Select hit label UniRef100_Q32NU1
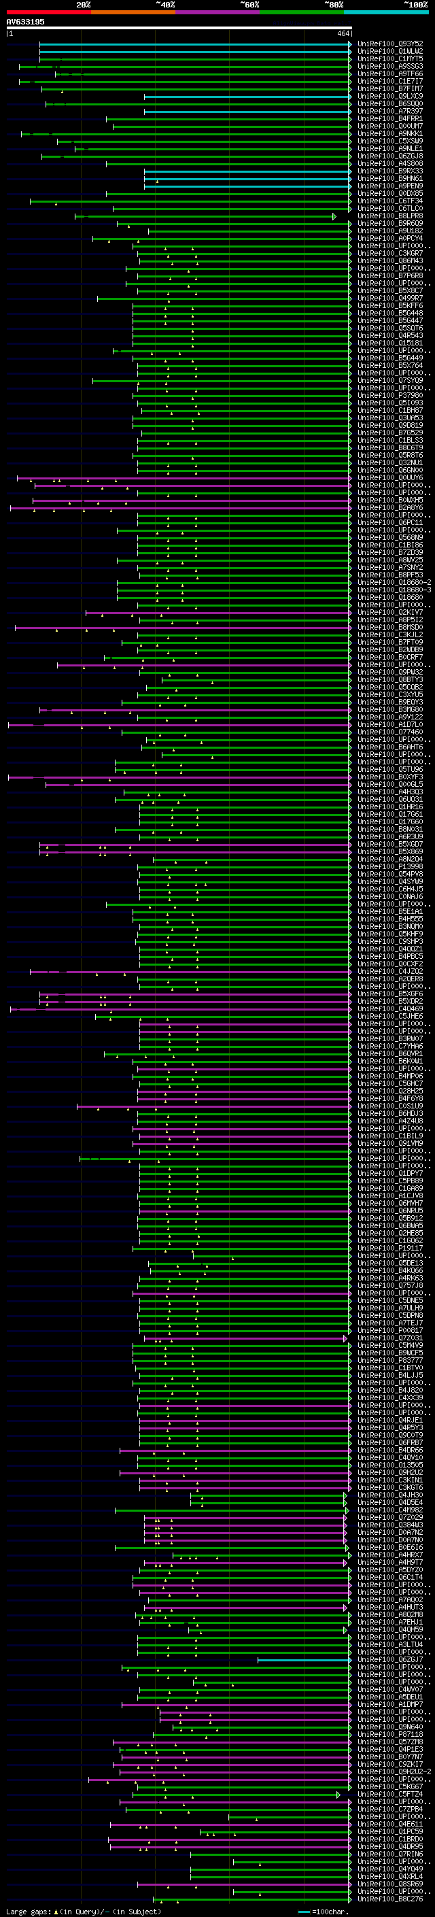435x1917 pixels. [x=389, y=463]
